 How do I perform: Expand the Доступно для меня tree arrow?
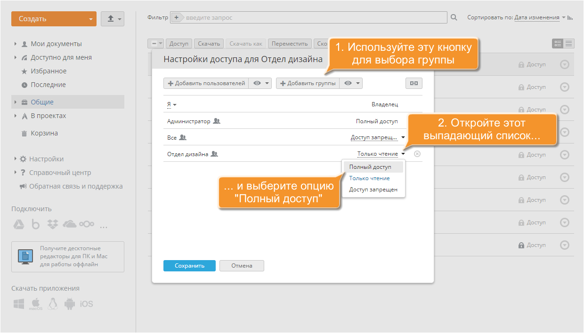coord(16,57)
